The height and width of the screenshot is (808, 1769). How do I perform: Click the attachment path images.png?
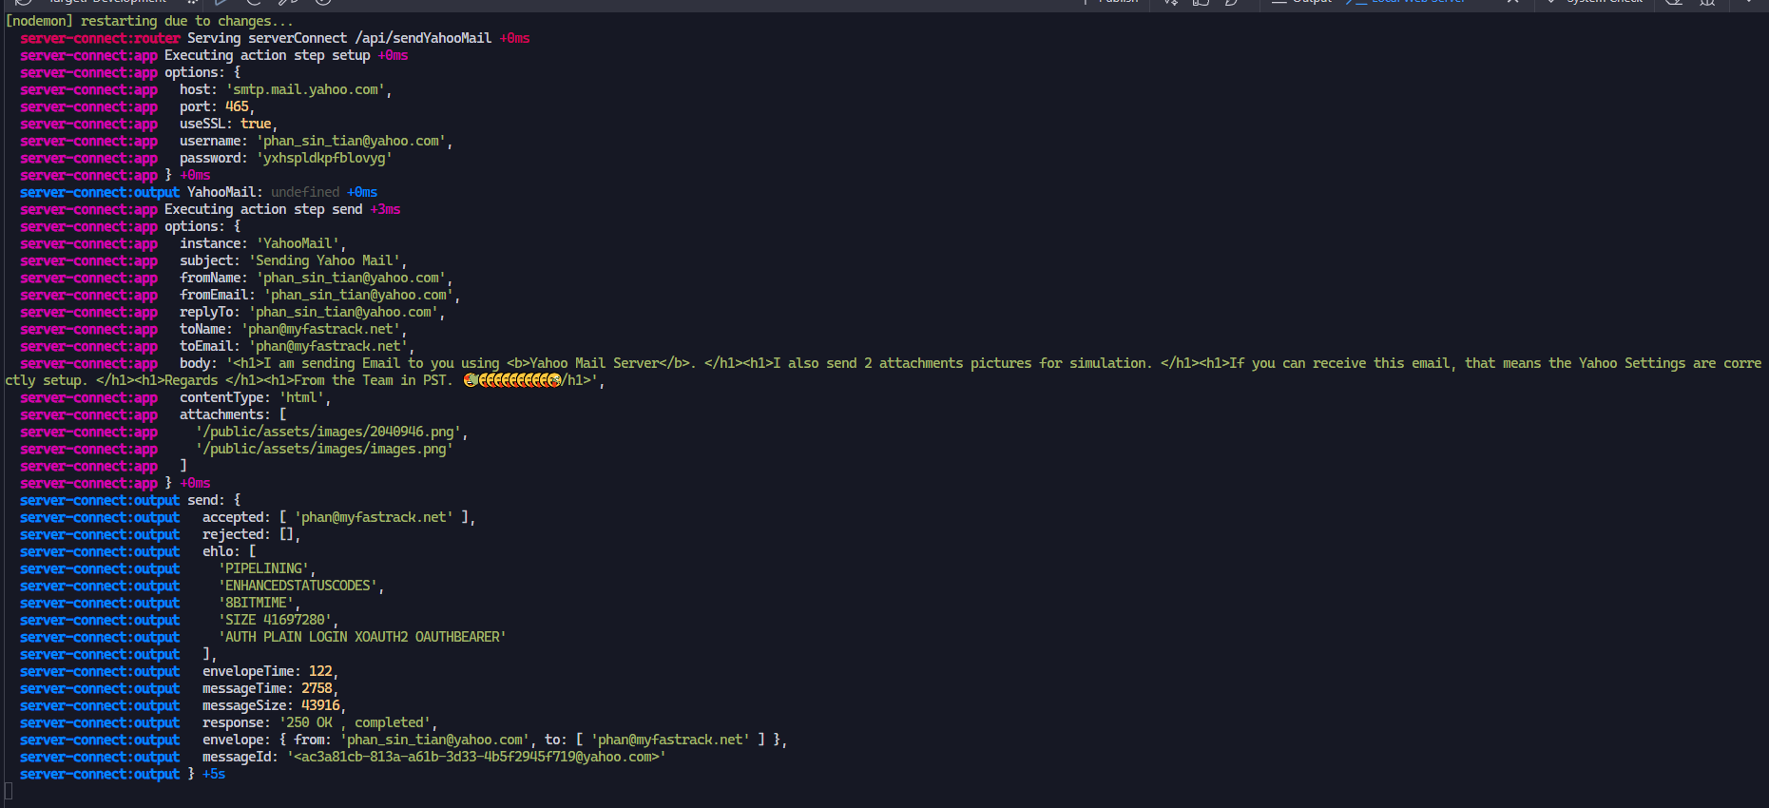pos(324,449)
